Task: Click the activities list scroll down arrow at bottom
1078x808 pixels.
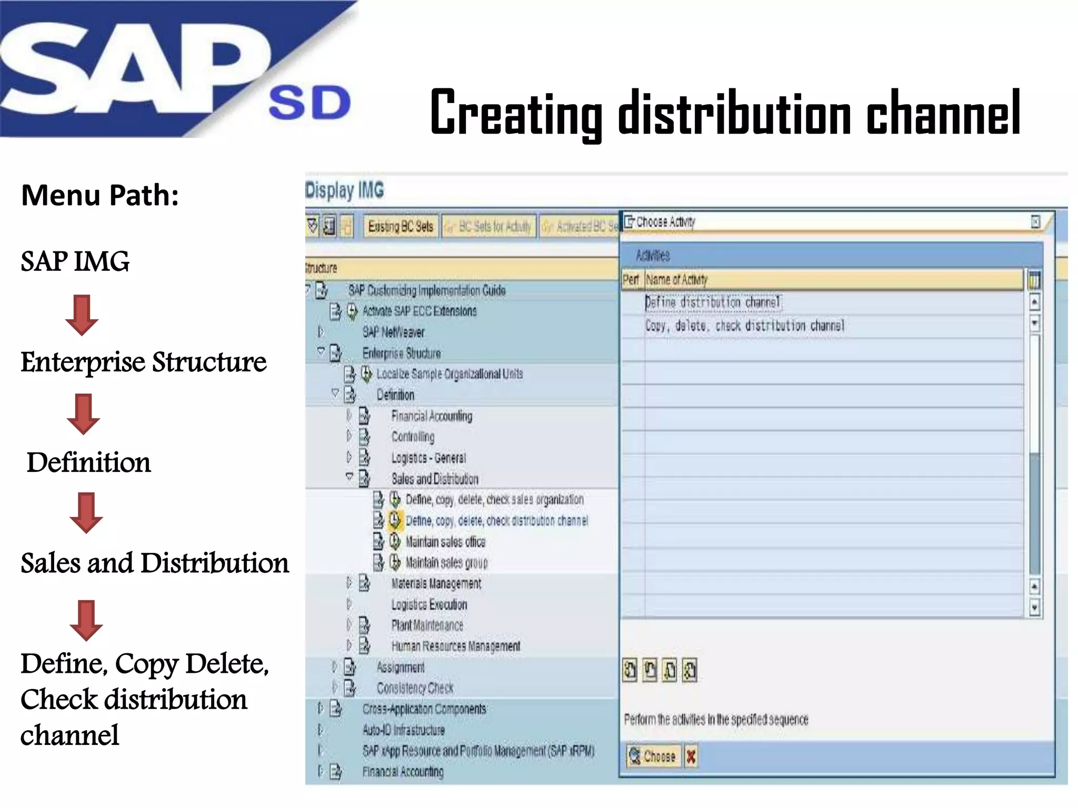Action: (1034, 608)
